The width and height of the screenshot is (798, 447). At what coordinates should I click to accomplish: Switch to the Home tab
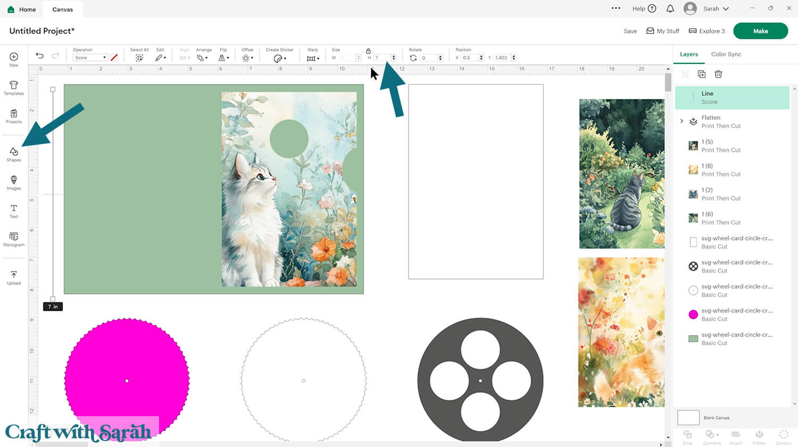(x=22, y=9)
